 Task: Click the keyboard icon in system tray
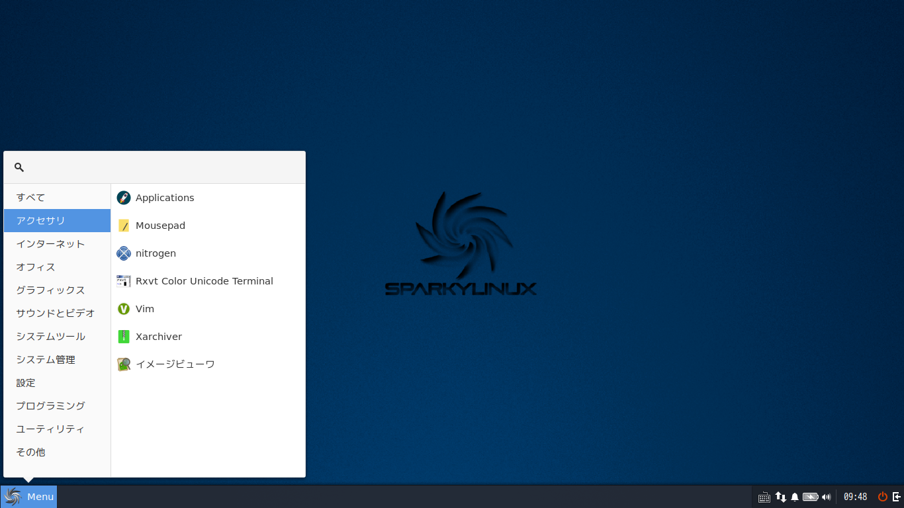tap(764, 497)
